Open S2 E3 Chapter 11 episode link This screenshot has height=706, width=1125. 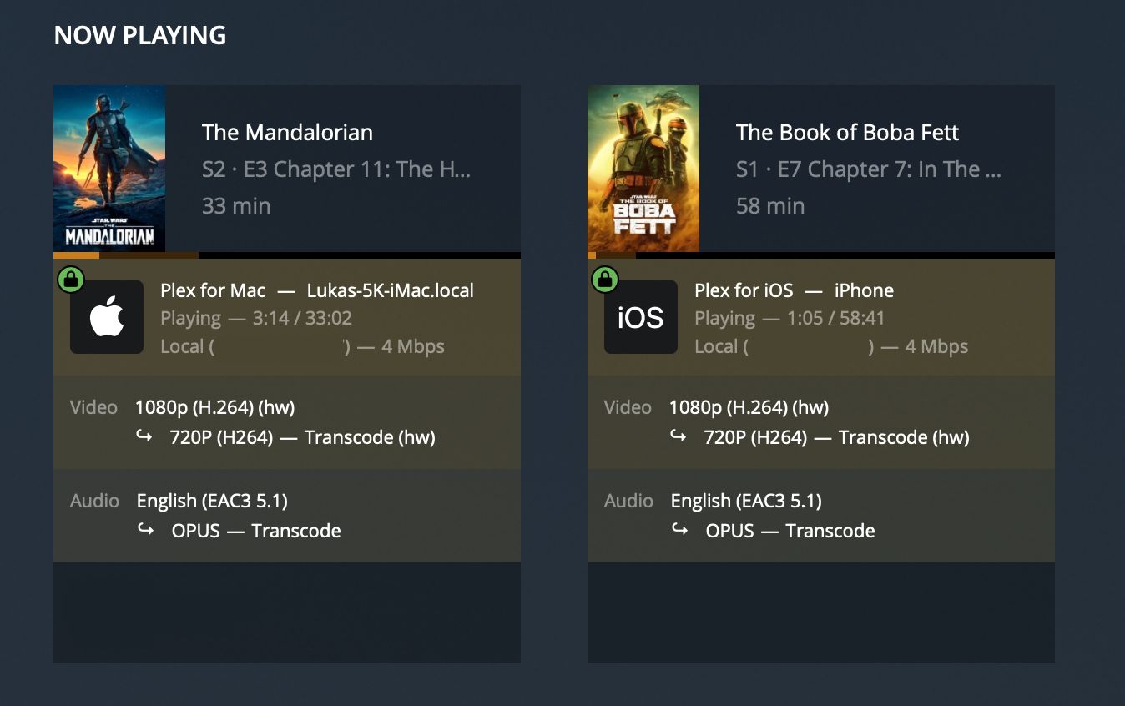336,169
